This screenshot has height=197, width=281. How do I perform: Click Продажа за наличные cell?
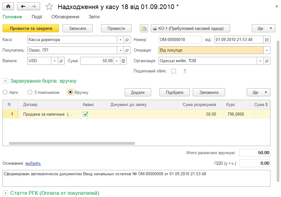pyautogui.click(x=48, y=114)
